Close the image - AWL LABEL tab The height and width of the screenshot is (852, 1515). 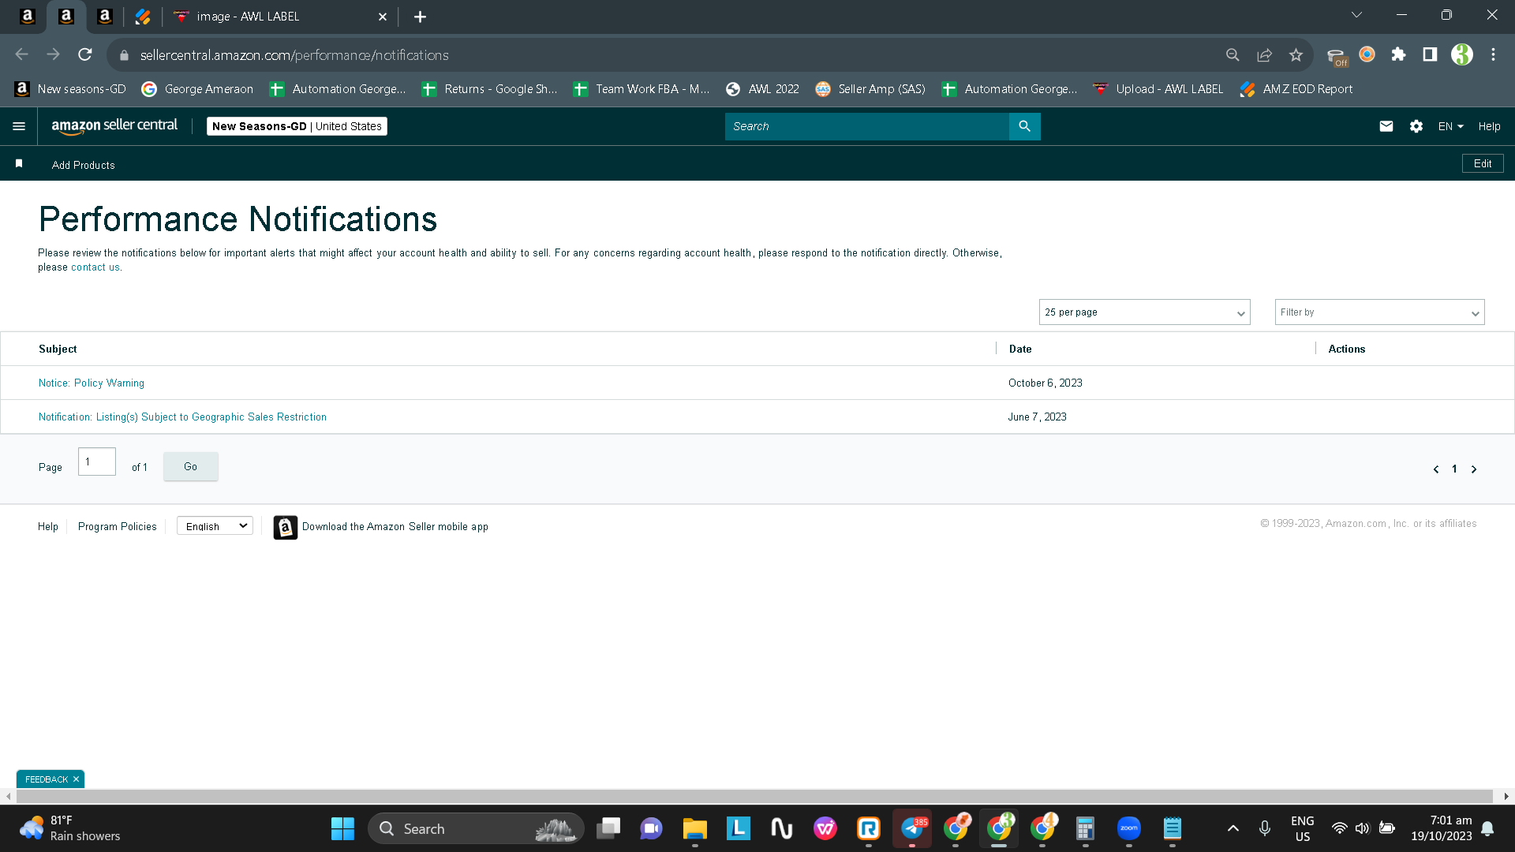click(383, 17)
